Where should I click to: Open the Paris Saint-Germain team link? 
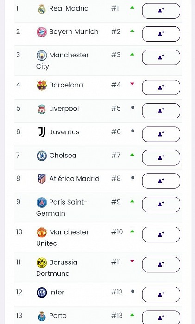point(62,208)
